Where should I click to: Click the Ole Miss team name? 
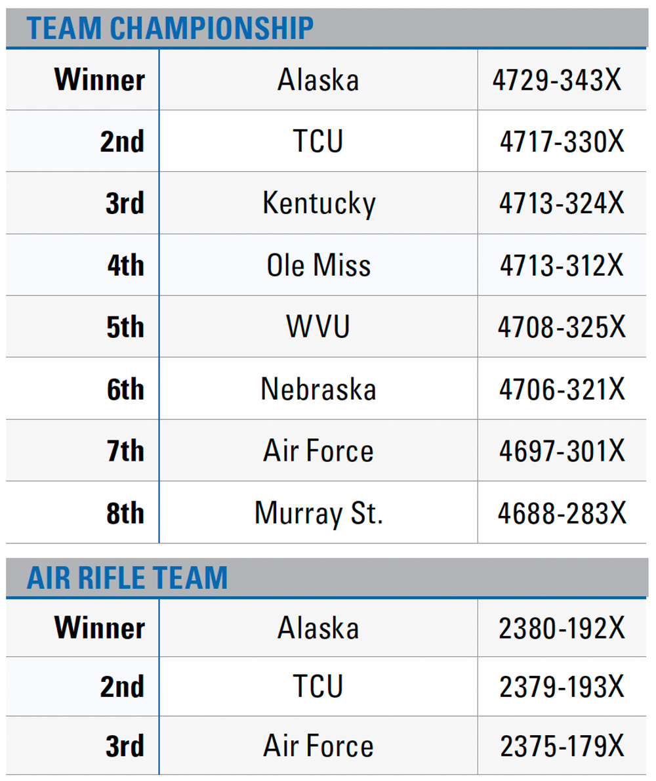pyautogui.click(x=319, y=265)
